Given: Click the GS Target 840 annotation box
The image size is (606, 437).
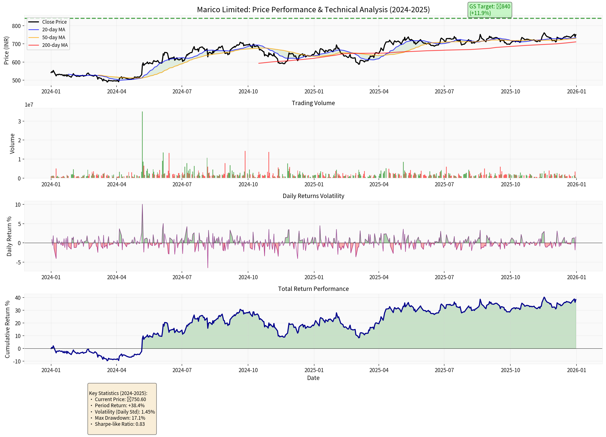Looking at the screenshot, I should [489, 10].
